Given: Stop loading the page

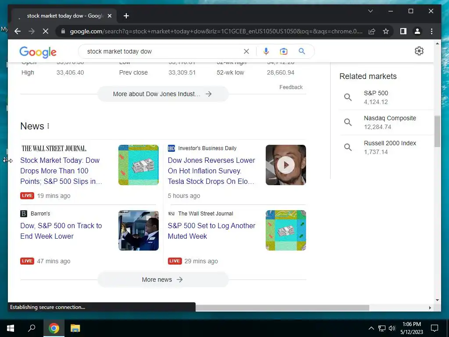Looking at the screenshot, I should 46,31.
